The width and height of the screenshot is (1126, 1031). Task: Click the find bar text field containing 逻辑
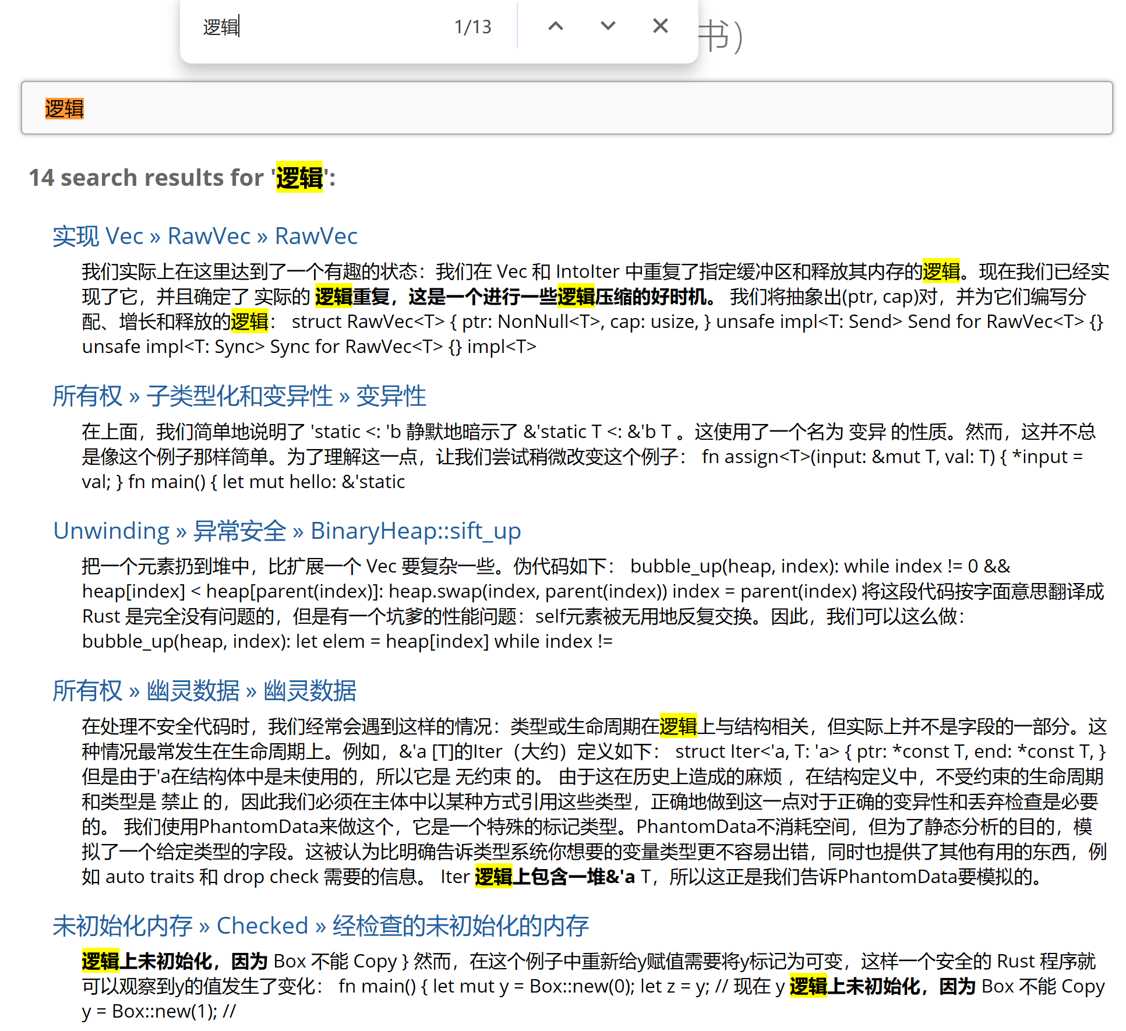(317, 27)
